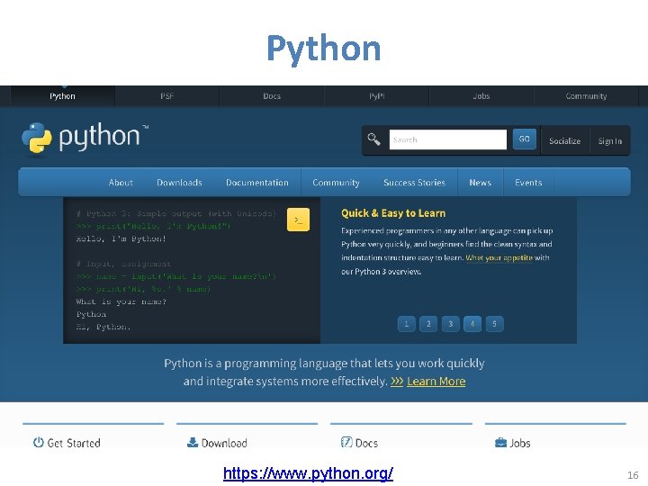Click the Jobs heading text at bottom

click(x=520, y=443)
